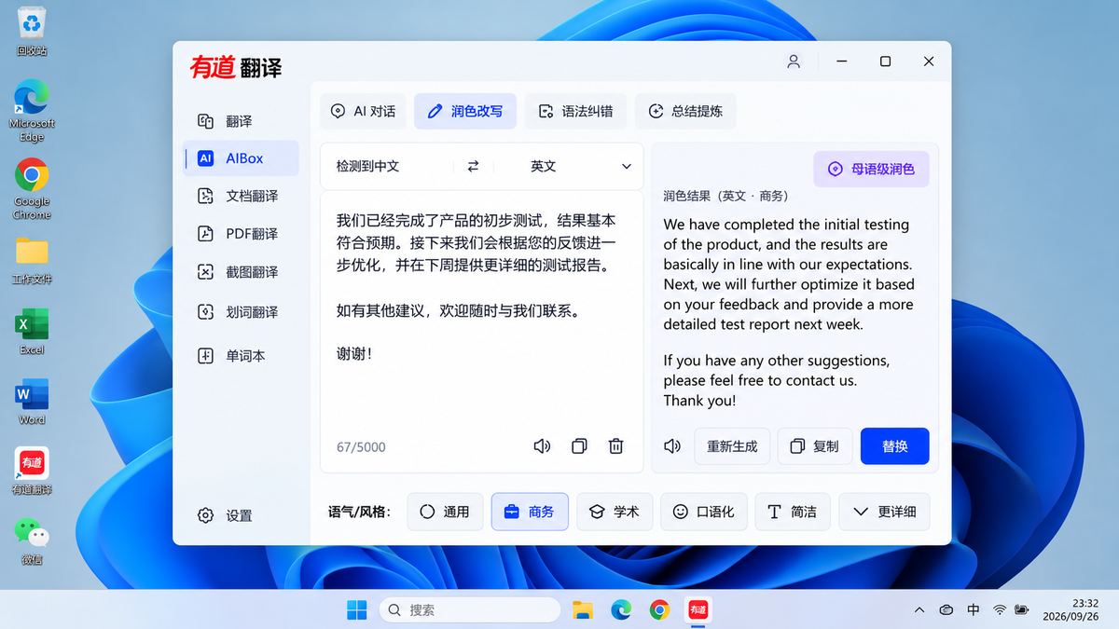
Task: Open the user account profile icon
Action: point(794,62)
